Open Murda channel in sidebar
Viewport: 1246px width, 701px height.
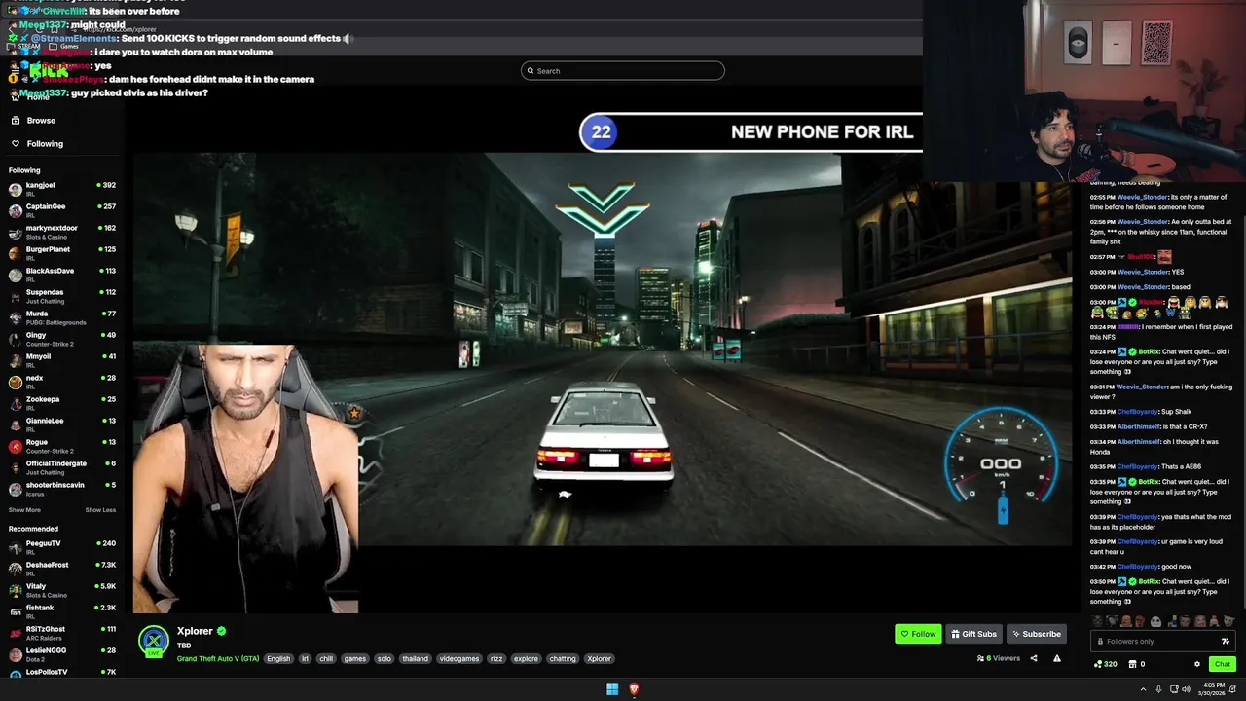pyautogui.click(x=62, y=317)
